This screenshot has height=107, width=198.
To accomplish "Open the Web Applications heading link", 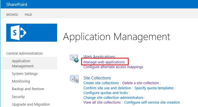I will point(99,57).
